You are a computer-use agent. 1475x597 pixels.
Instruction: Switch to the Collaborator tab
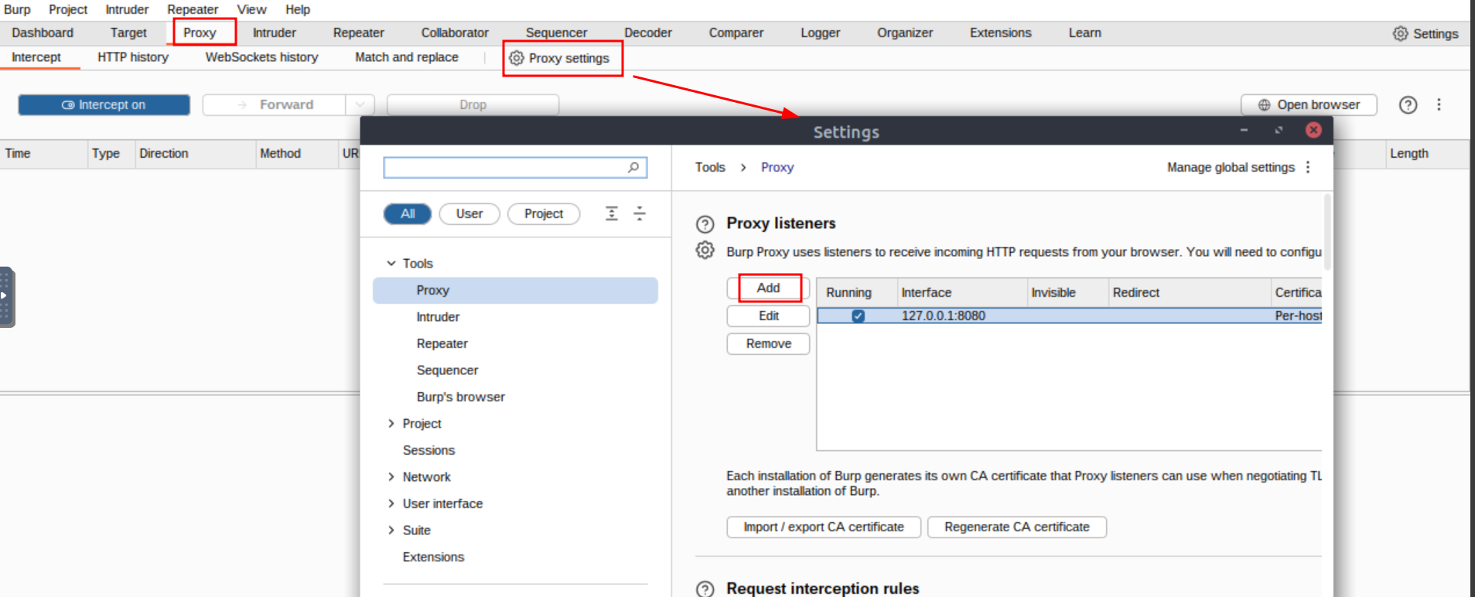coord(455,32)
